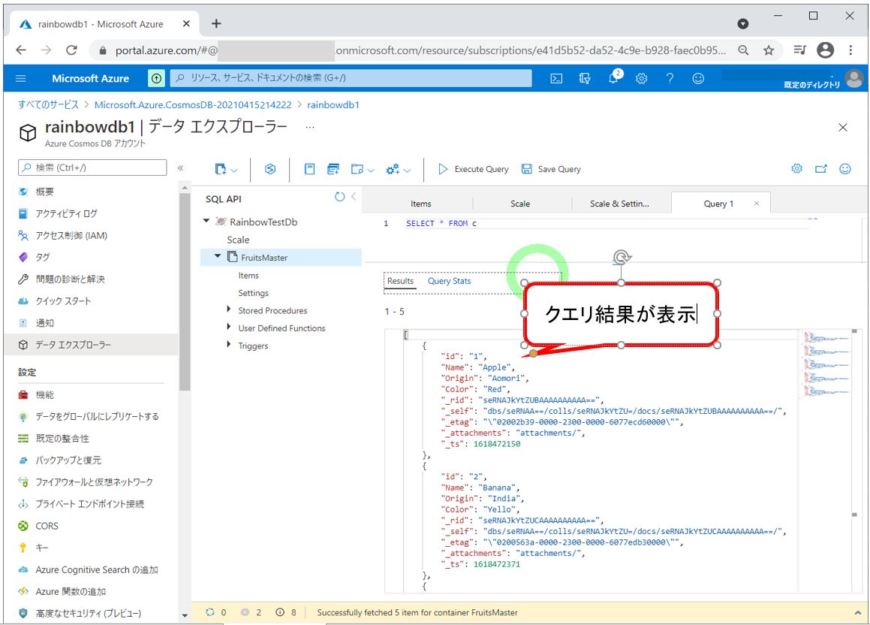Open Azure Cloud Shell from header
The image size is (870, 625).
(x=556, y=78)
